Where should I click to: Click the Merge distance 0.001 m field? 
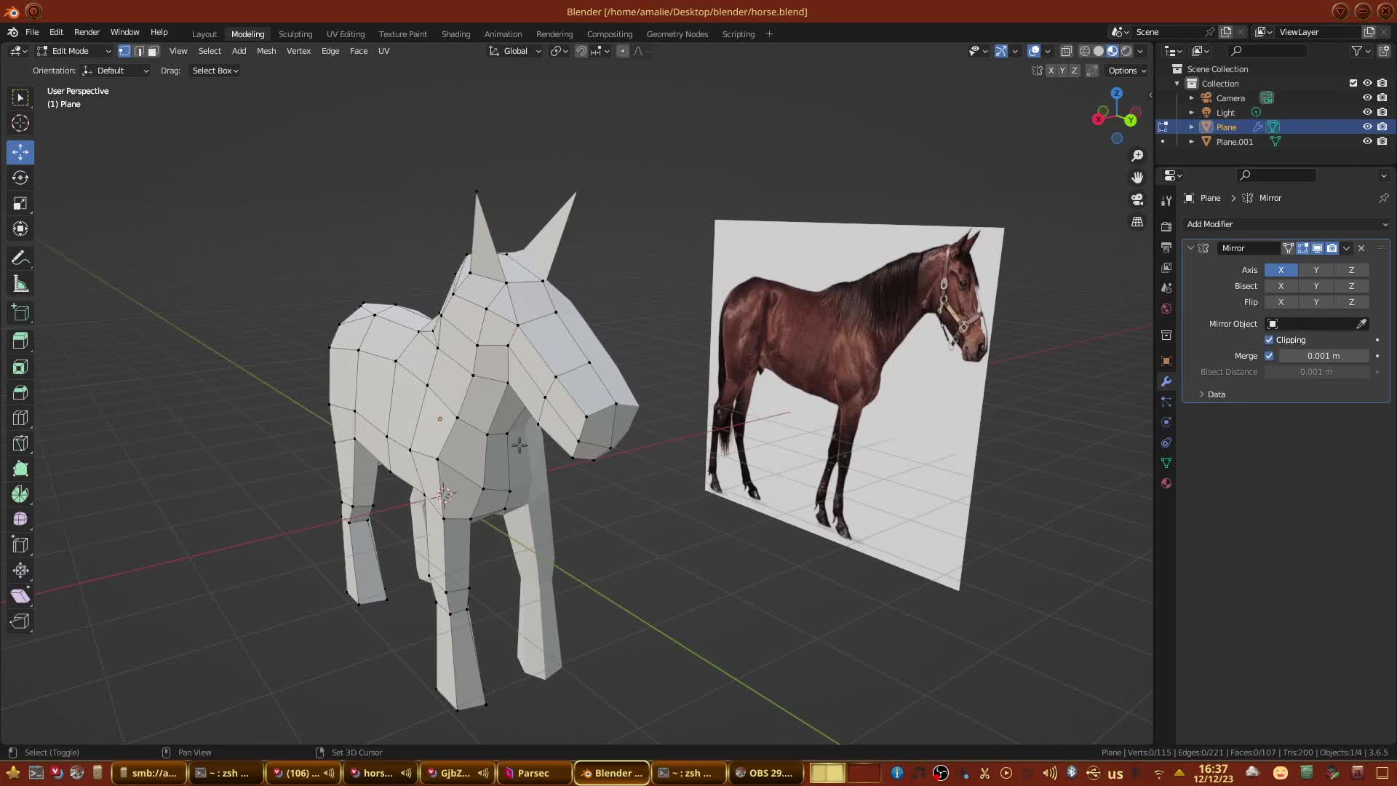click(x=1323, y=356)
